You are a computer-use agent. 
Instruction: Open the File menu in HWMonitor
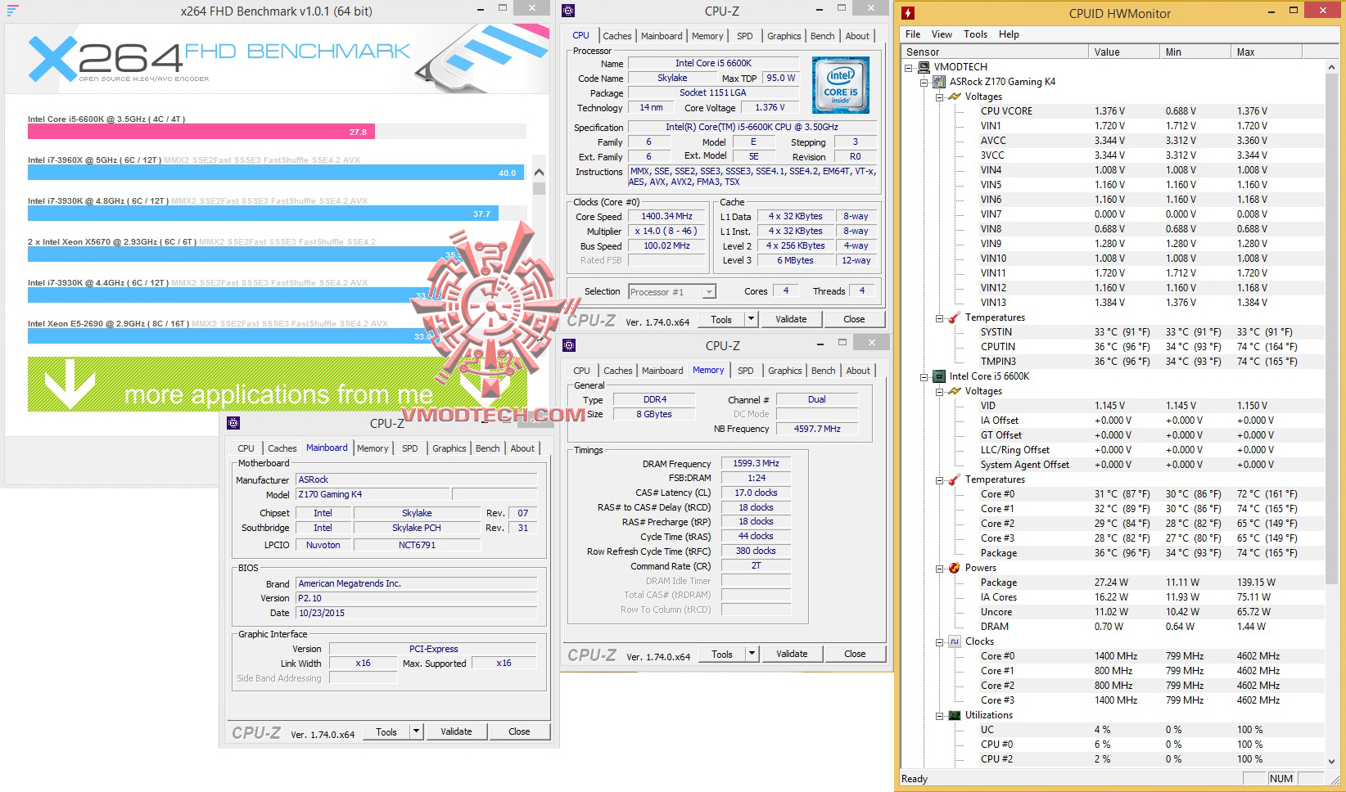tap(913, 34)
